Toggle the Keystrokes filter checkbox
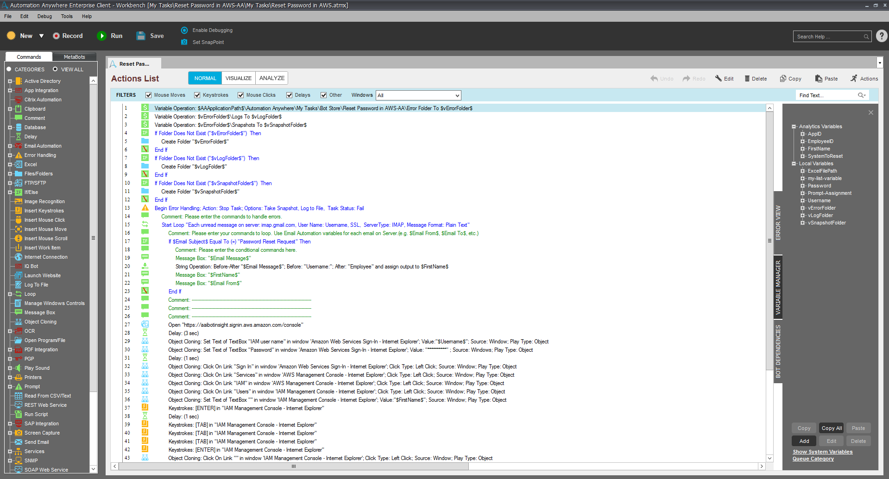Viewport: 889px width, 479px height. point(197,95)
